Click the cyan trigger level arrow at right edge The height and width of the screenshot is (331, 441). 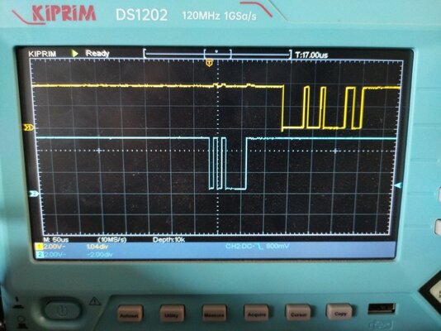tap(398, 185)
